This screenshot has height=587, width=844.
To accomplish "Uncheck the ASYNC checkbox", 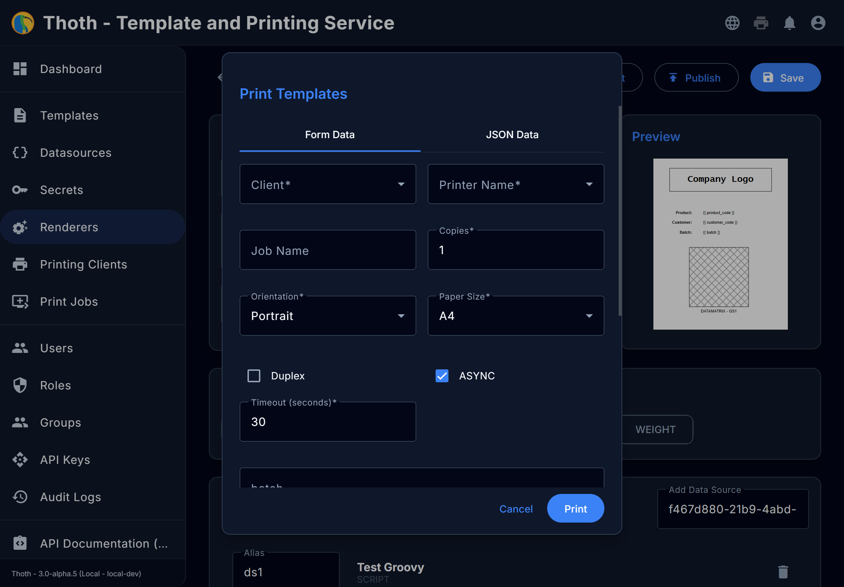I will [442, 376].
